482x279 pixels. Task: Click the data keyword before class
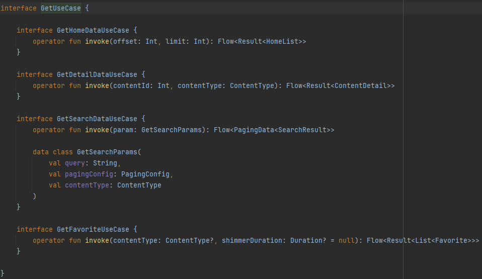[x=41, y=152]
